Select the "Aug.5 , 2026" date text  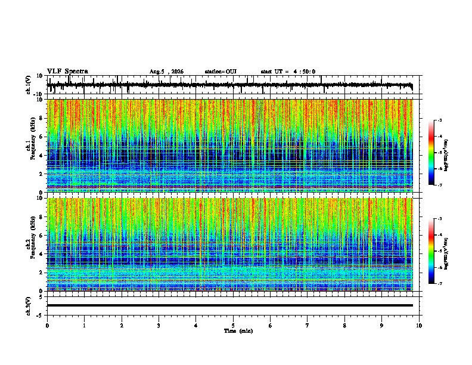(166, 72)
